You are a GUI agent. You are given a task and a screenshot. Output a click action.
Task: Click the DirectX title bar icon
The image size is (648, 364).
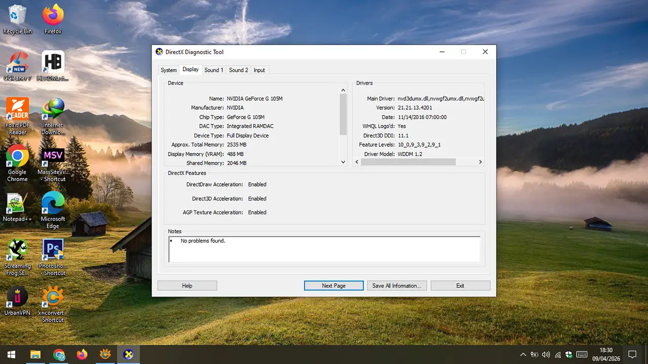159,52
